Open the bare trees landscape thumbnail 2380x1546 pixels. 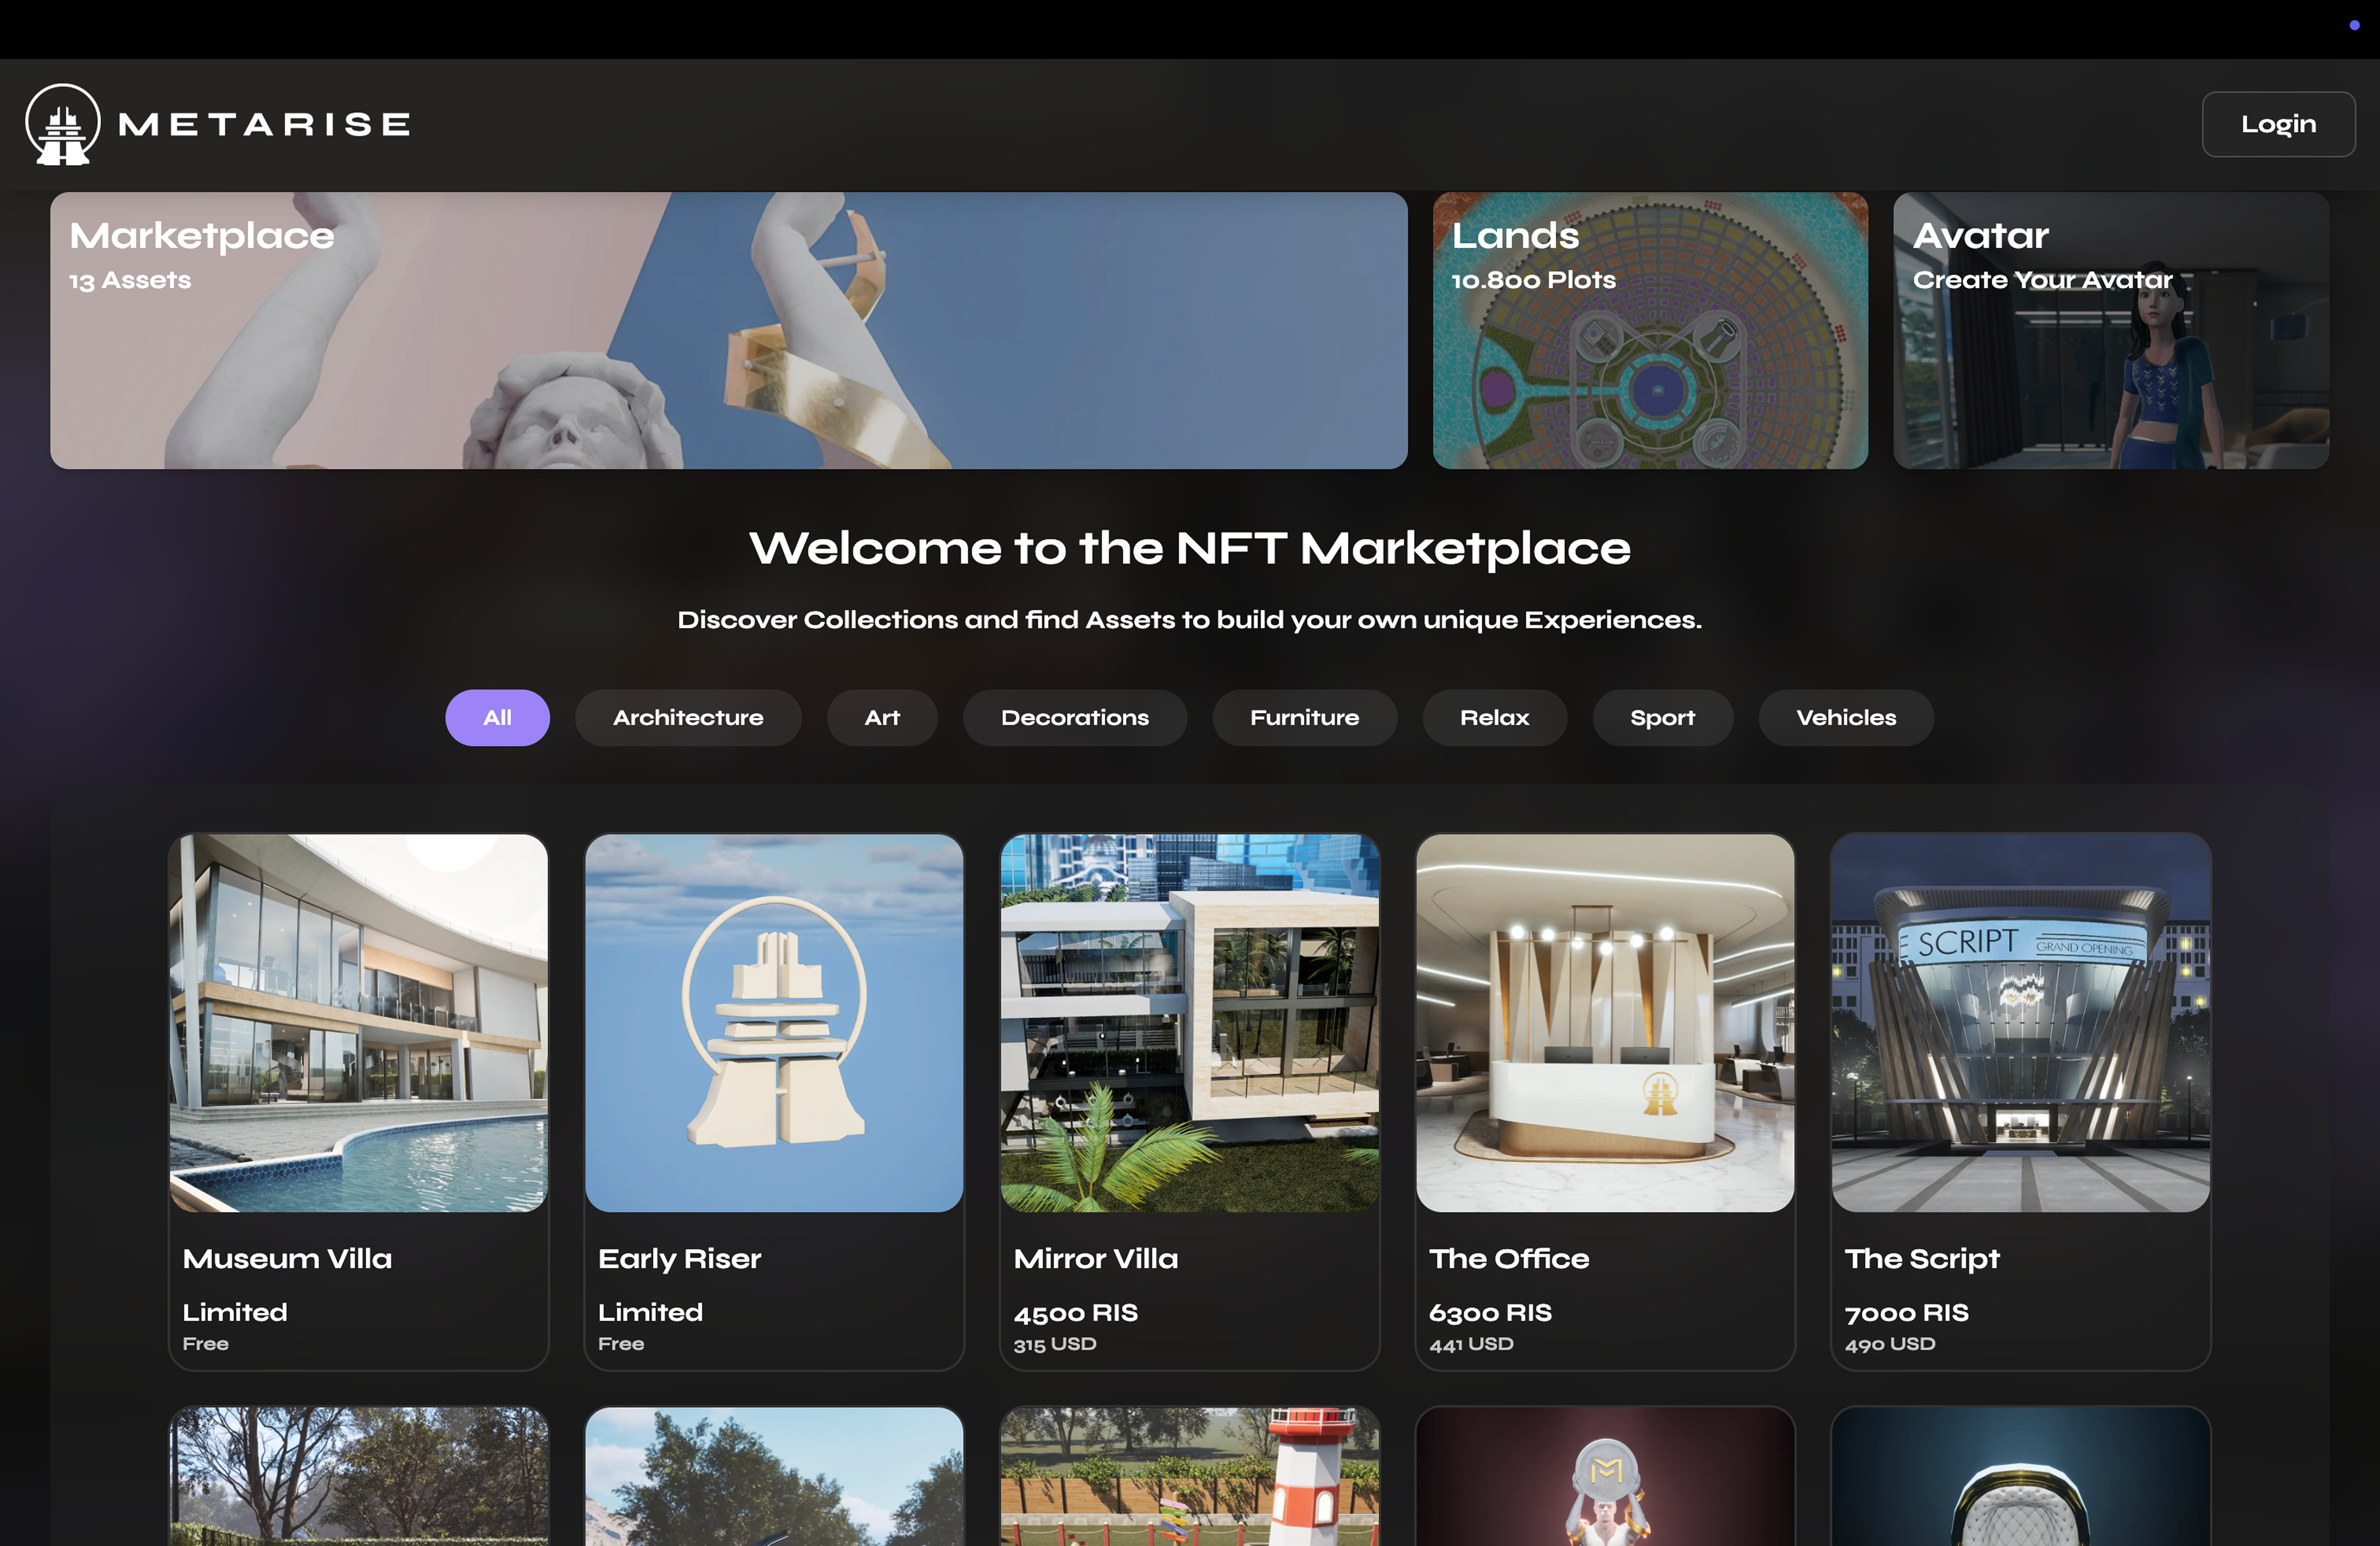[359, 1477]
